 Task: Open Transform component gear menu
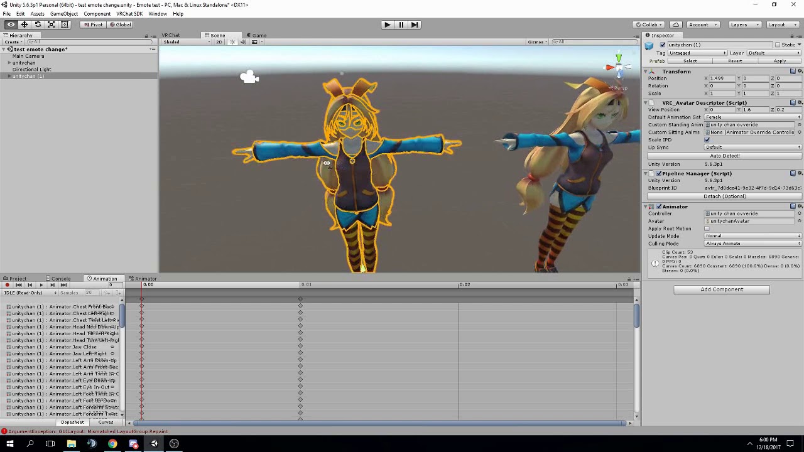pyautogui.click(x=799, y=72)
